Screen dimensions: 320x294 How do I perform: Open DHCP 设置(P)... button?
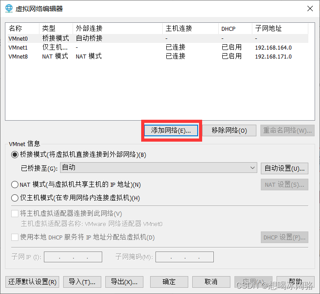[x=285, y=237]
